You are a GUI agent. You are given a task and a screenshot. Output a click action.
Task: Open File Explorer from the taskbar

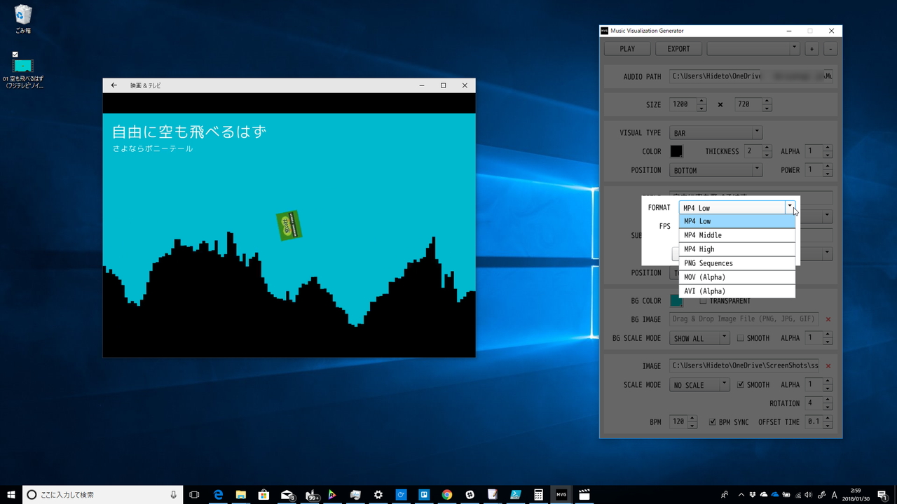point(241,494)
